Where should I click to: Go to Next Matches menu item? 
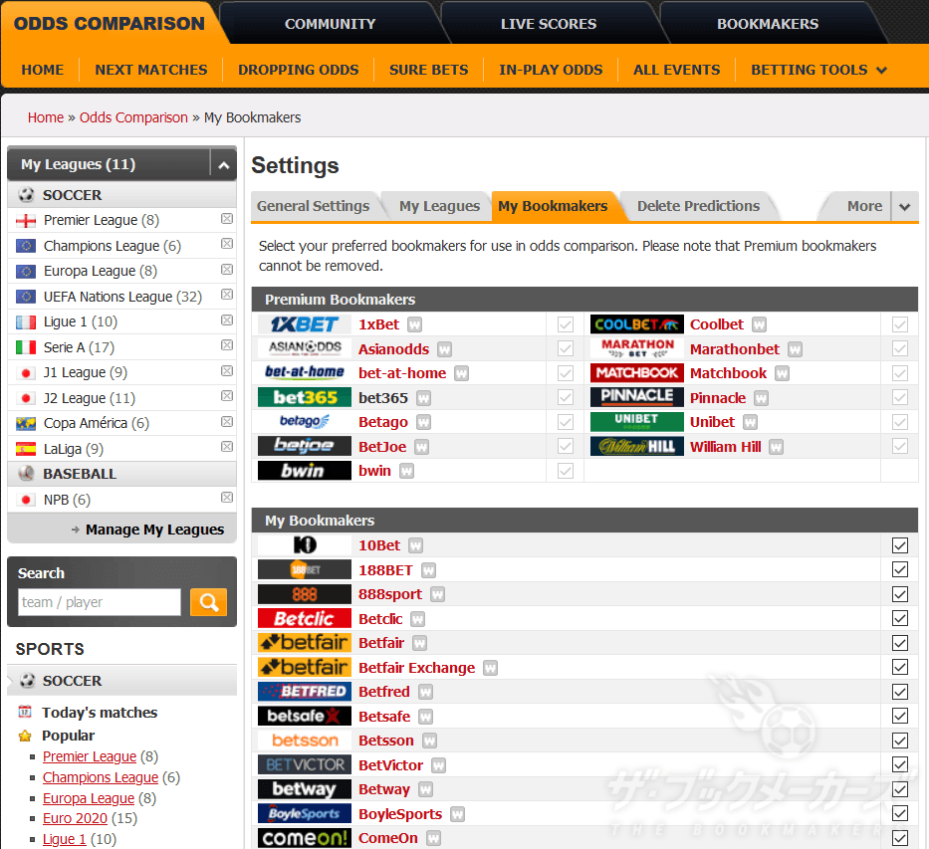click(x=151, y=70)
